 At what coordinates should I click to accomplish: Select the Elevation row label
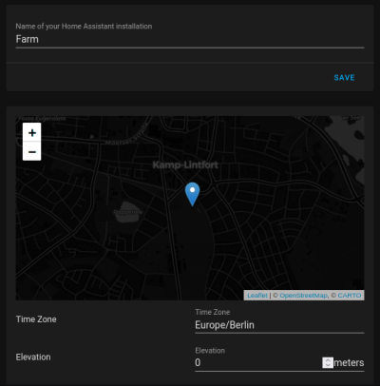(x=33, y=357)
